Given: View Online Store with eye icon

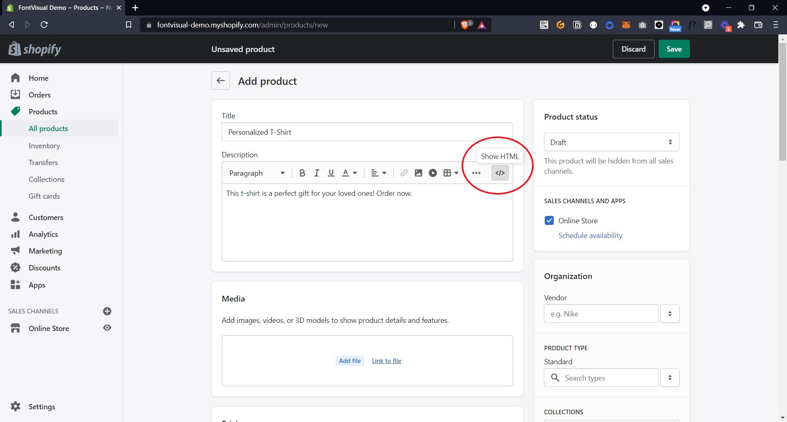Looking at the screenshot, I should (107, 328).
